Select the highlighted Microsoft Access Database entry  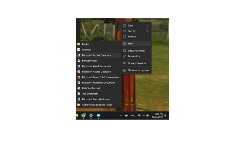[98, 55]
